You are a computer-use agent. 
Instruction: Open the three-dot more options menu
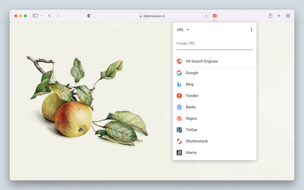(x=251, y=30)
